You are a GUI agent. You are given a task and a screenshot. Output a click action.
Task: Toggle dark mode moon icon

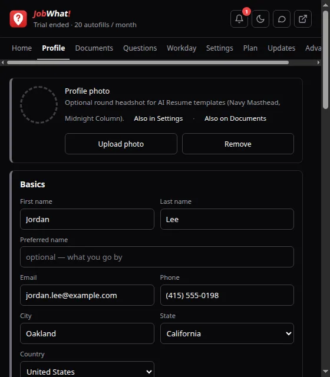pos(260,19)
